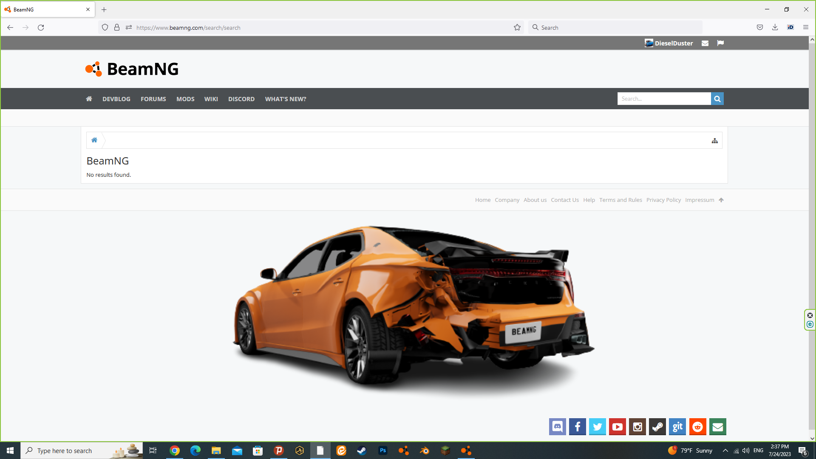Open Steam from the taskbar
The width and height of the screenshot is (816, 459).
tap(362, 450)
